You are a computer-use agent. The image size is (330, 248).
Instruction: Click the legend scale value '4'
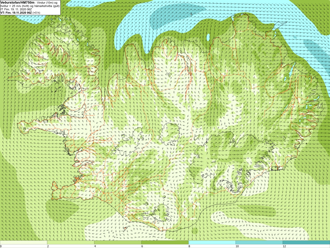point(95,246)
